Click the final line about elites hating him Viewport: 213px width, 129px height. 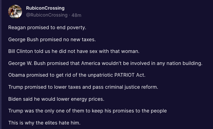tap(44, 123)
